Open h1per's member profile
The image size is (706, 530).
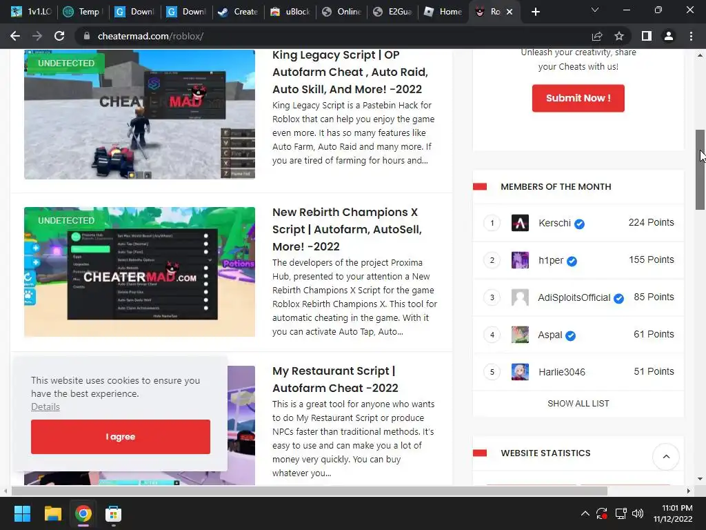551,260
